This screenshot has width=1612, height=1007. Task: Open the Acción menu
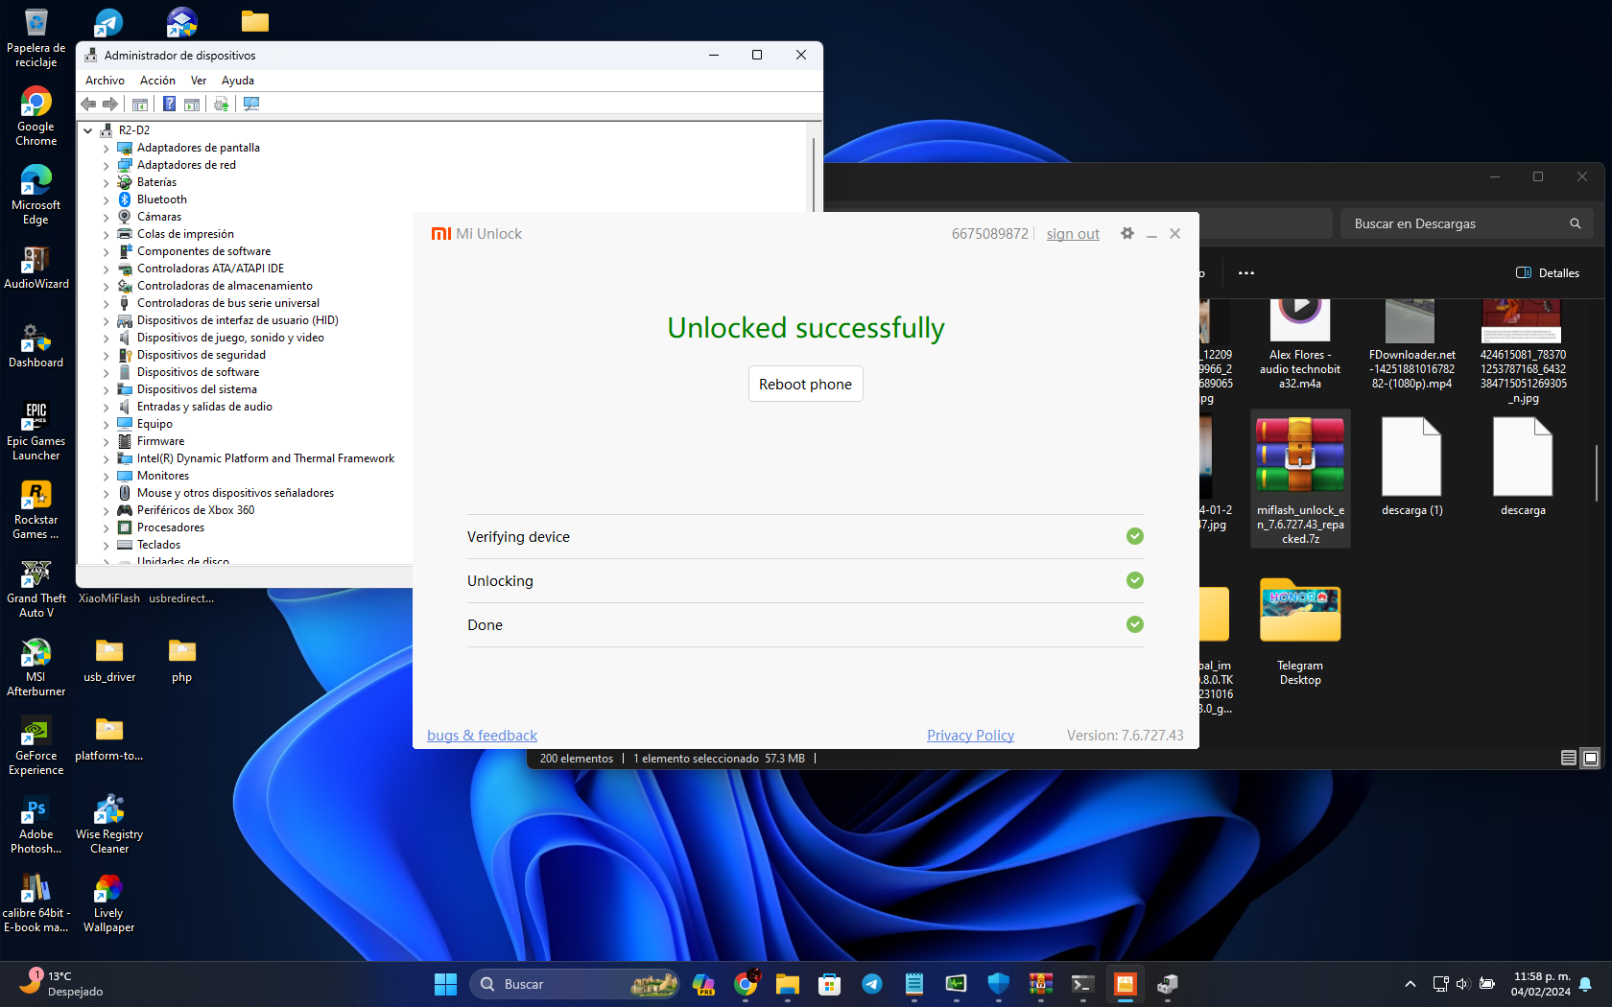pos(157,81)
